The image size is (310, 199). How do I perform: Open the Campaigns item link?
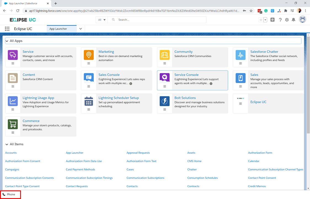click(12, 170)
